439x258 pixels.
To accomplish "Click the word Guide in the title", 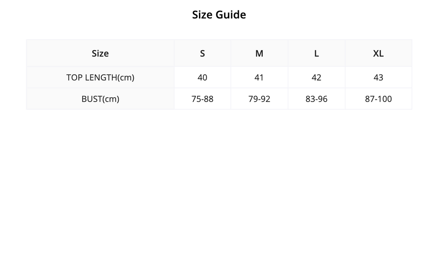I will pos(230,15).
